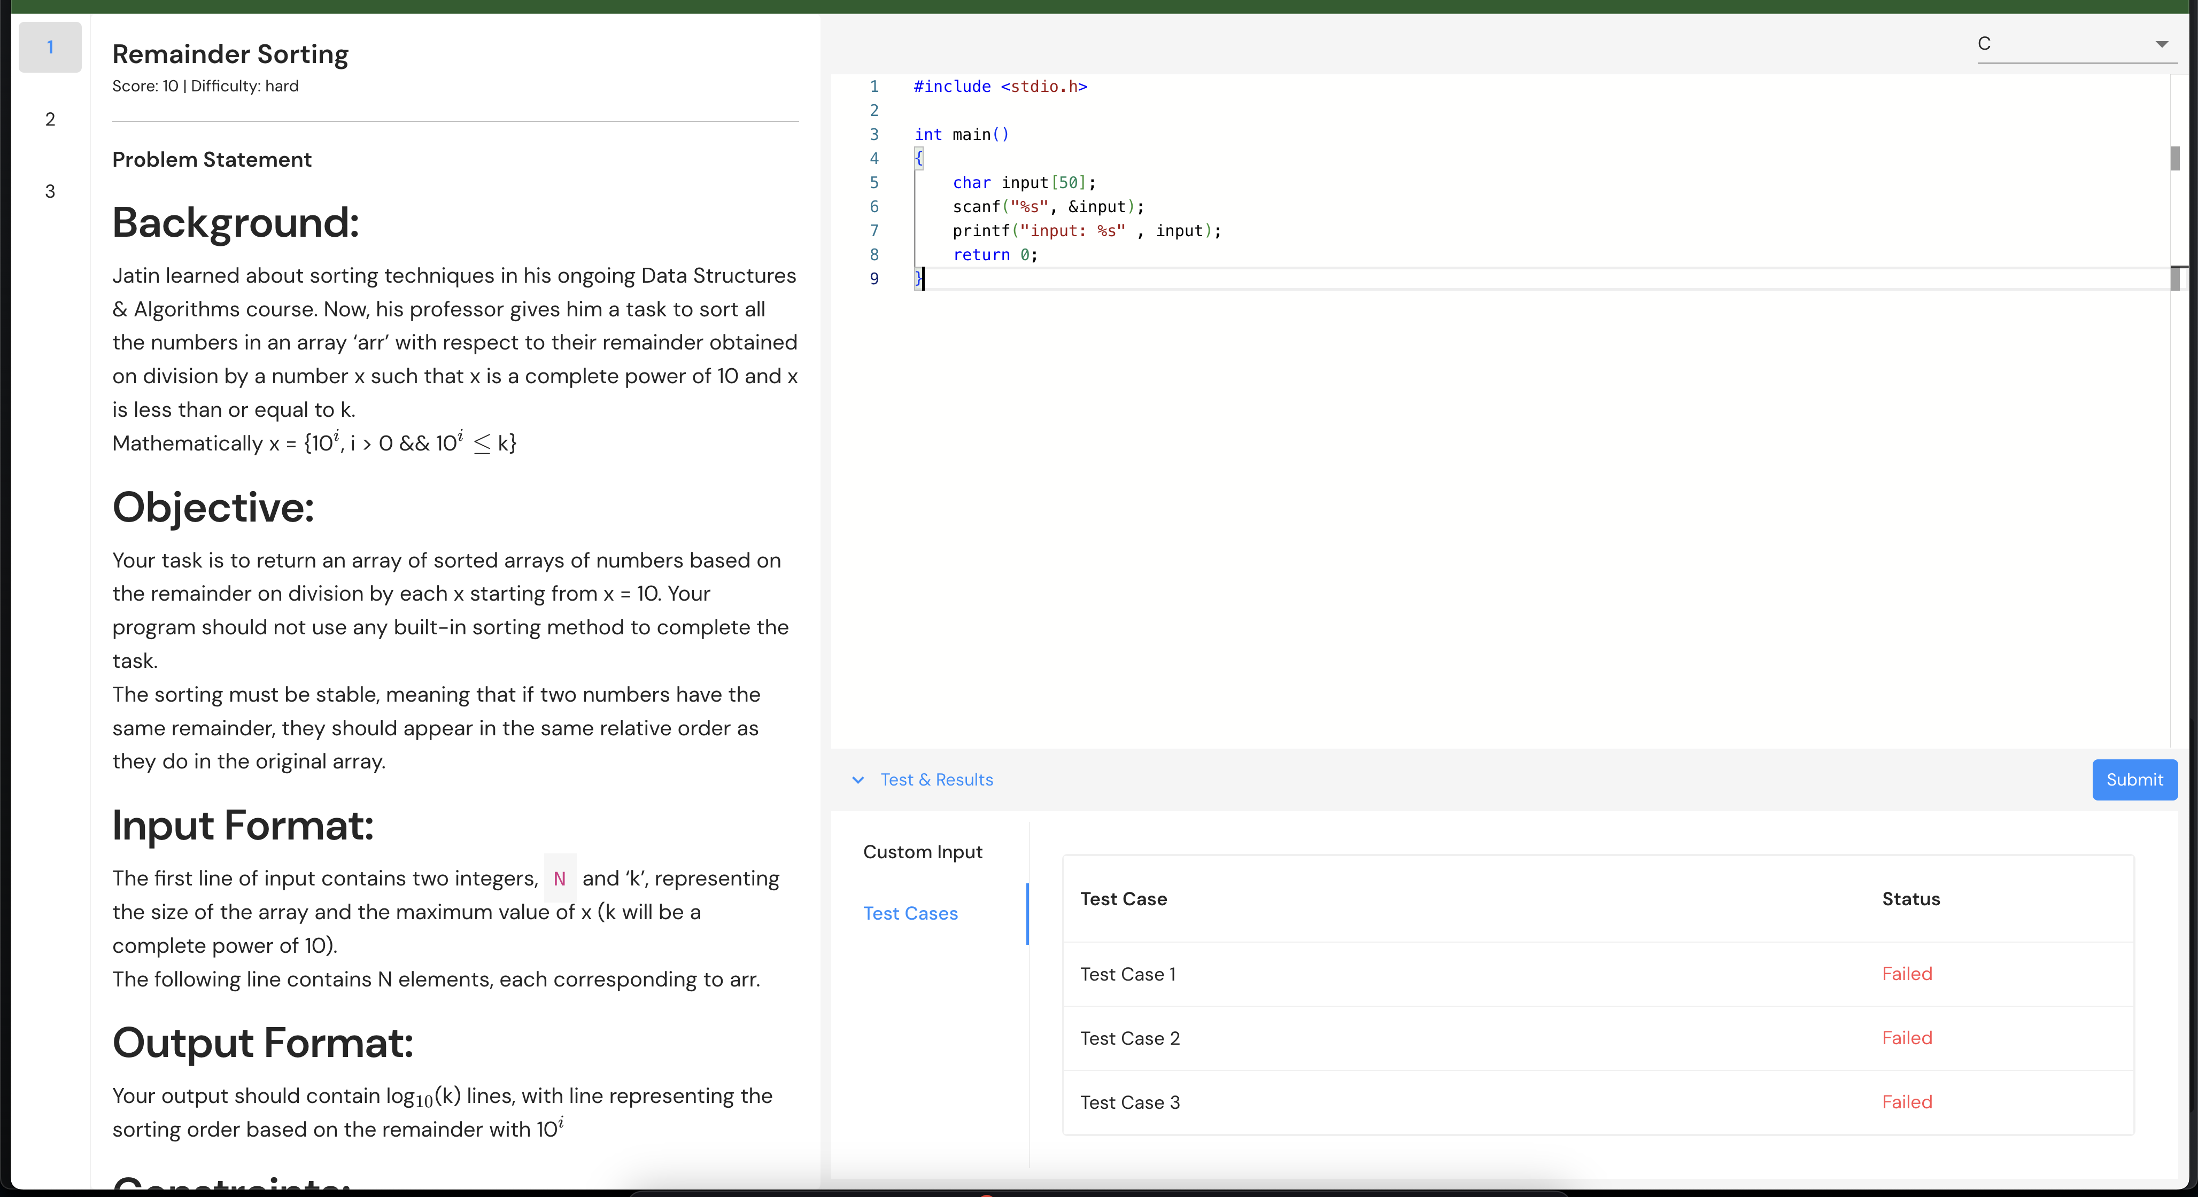Go to question 1 in the sidebar
The width and height of the screenshot is (2198, 1197).
(50, 47)
